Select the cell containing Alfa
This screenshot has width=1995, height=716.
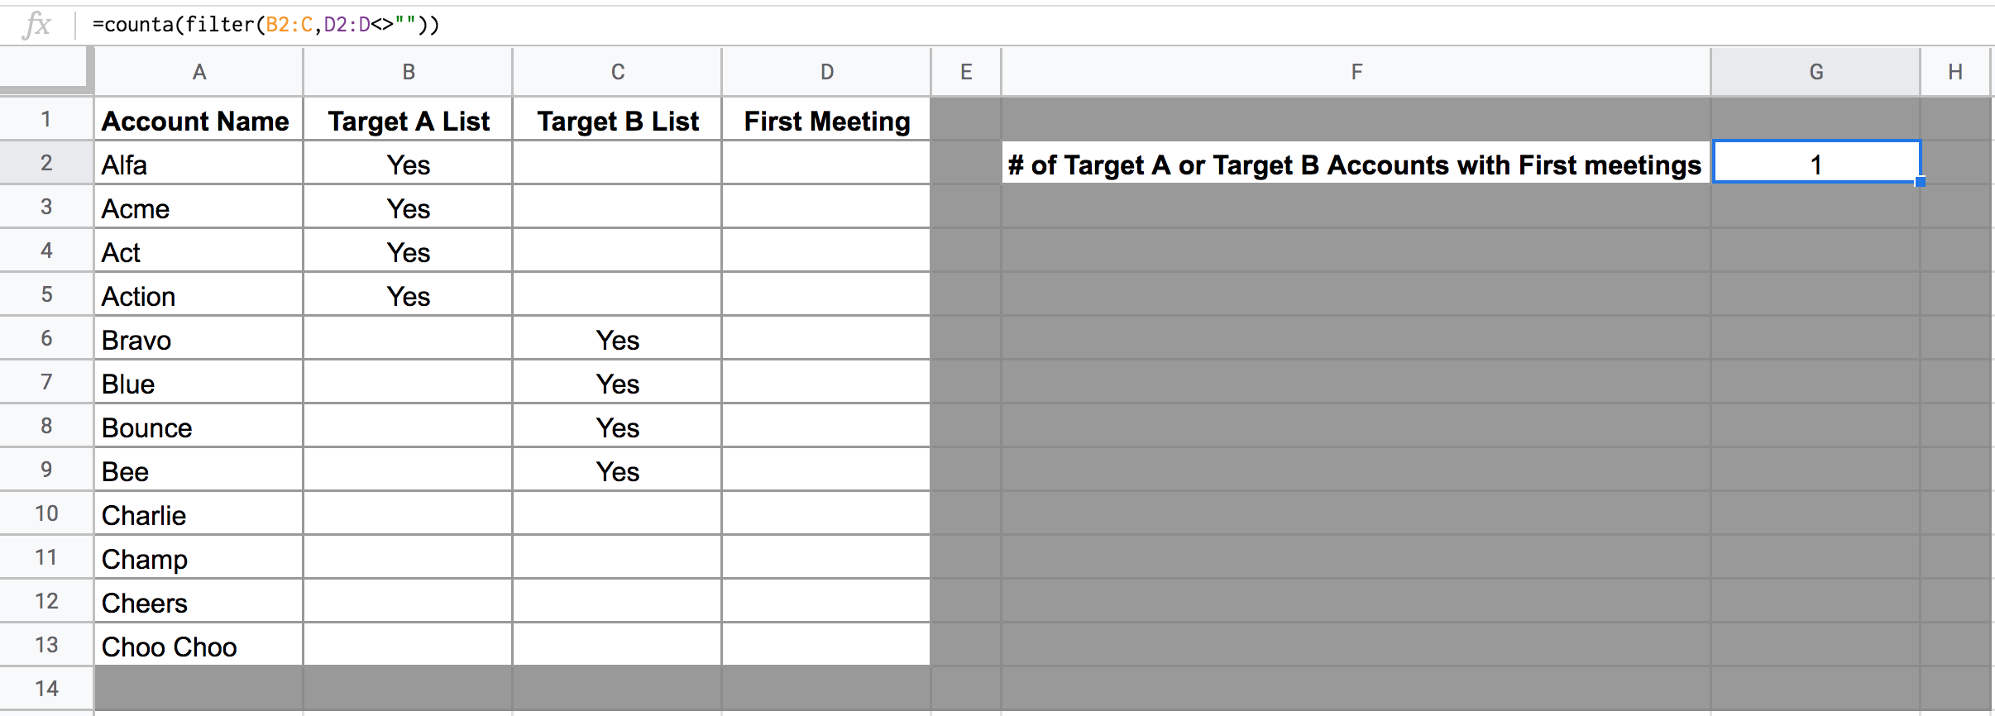click(199, 165)
